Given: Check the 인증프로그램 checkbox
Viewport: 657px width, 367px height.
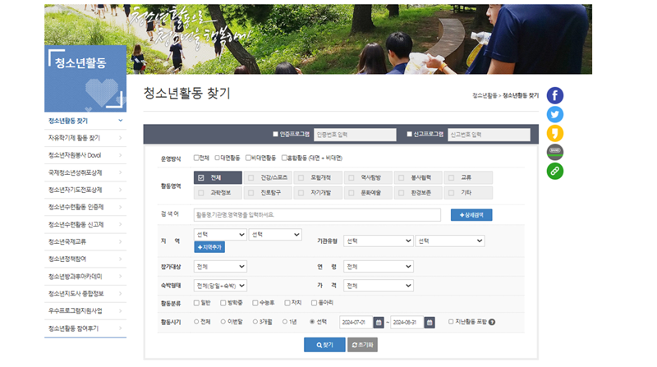Looking at the screenshot, I should point(275,134).
